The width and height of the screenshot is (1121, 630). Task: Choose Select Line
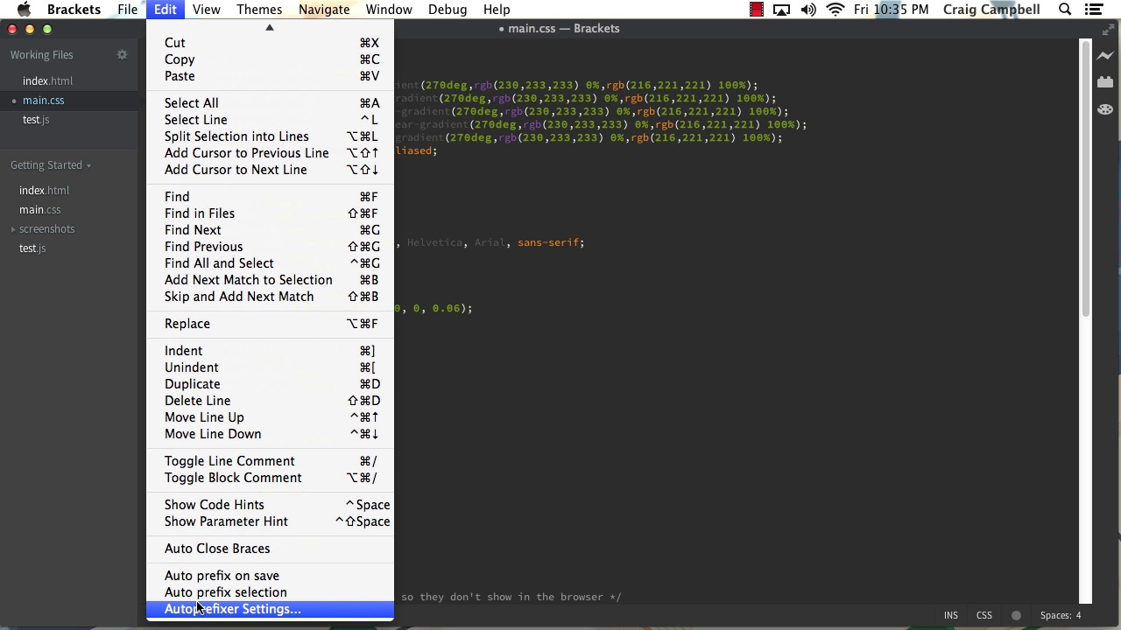271,120
